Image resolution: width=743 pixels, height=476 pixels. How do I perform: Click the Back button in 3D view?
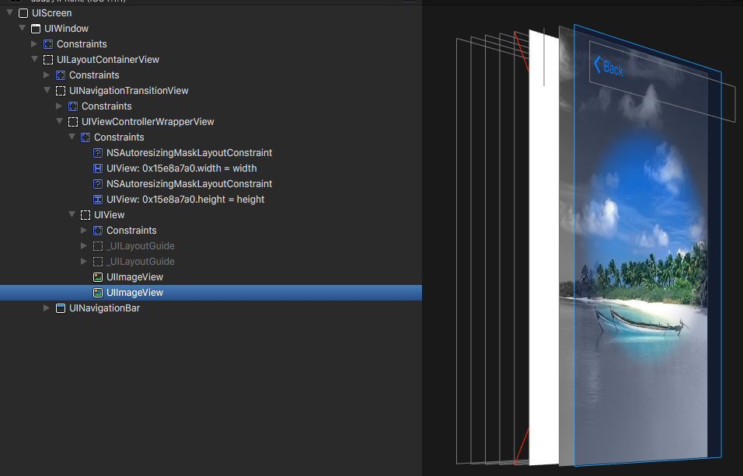608,68
